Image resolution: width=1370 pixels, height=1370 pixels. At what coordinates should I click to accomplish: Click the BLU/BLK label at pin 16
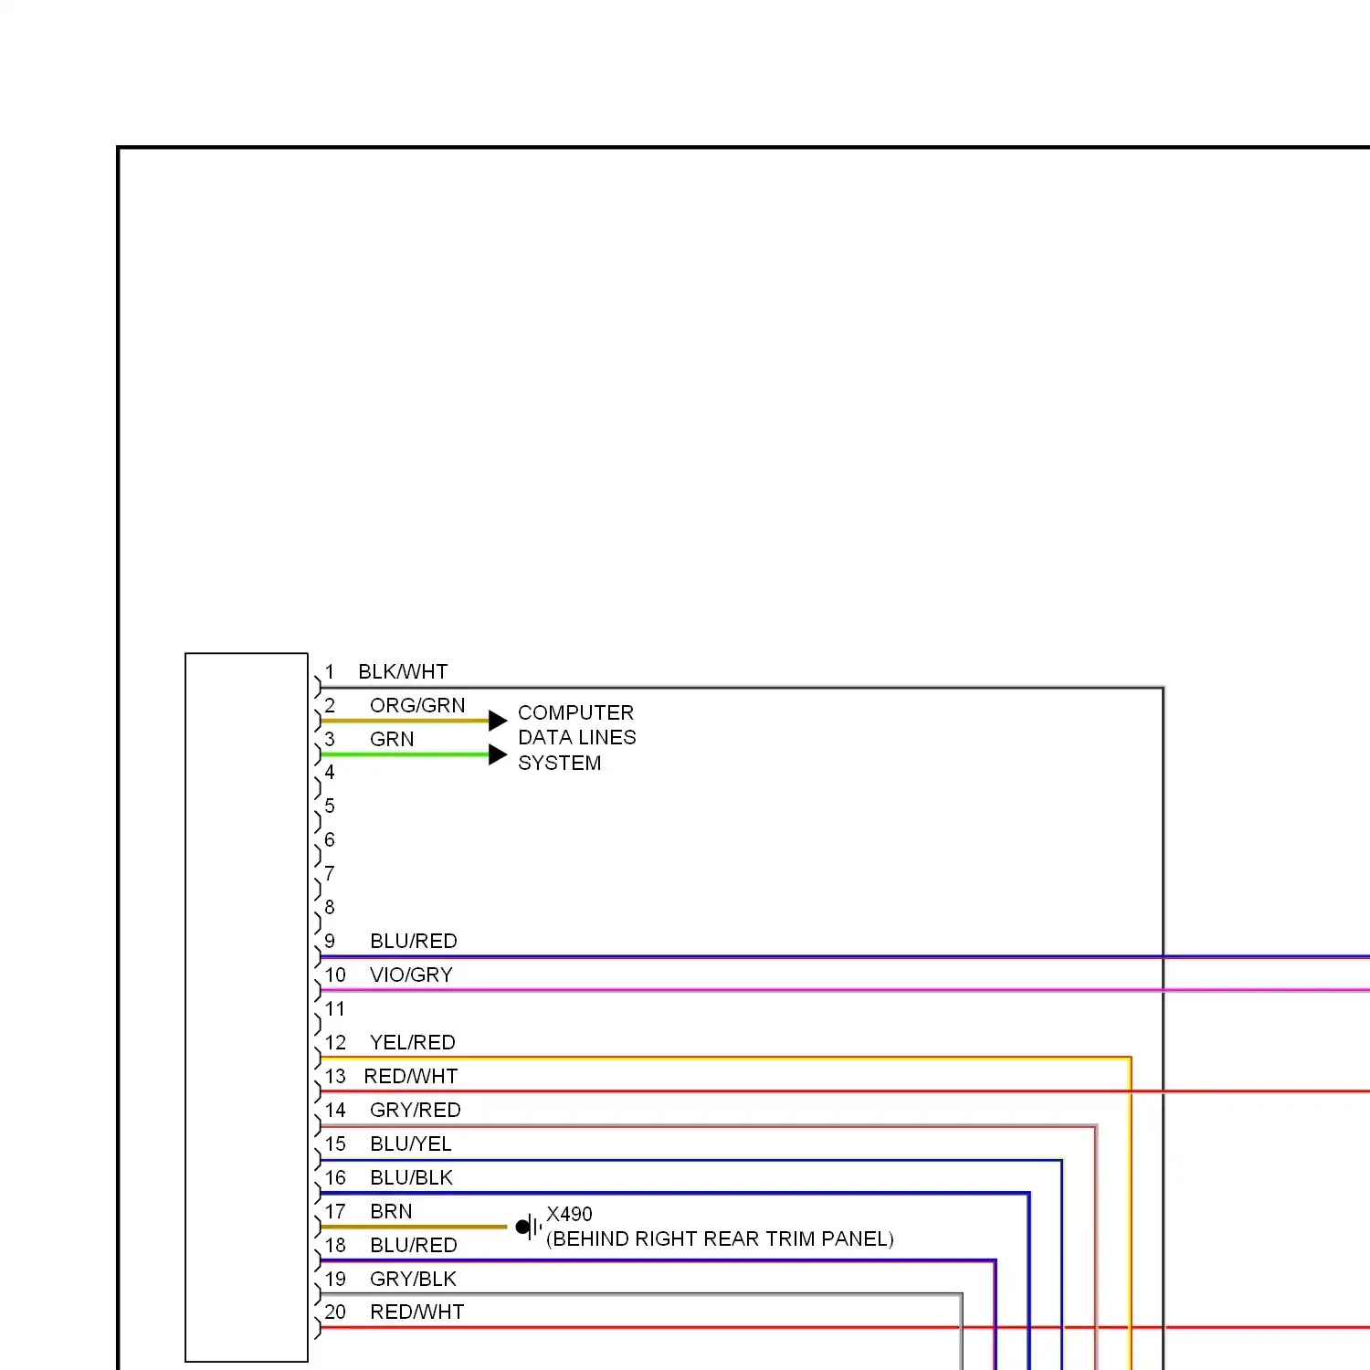pyautogui.click(x=412, y=1178)
